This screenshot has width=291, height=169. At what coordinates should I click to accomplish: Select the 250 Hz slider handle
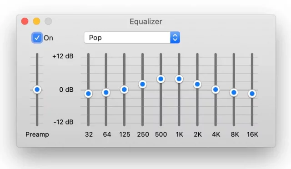(x=142, y=84)
